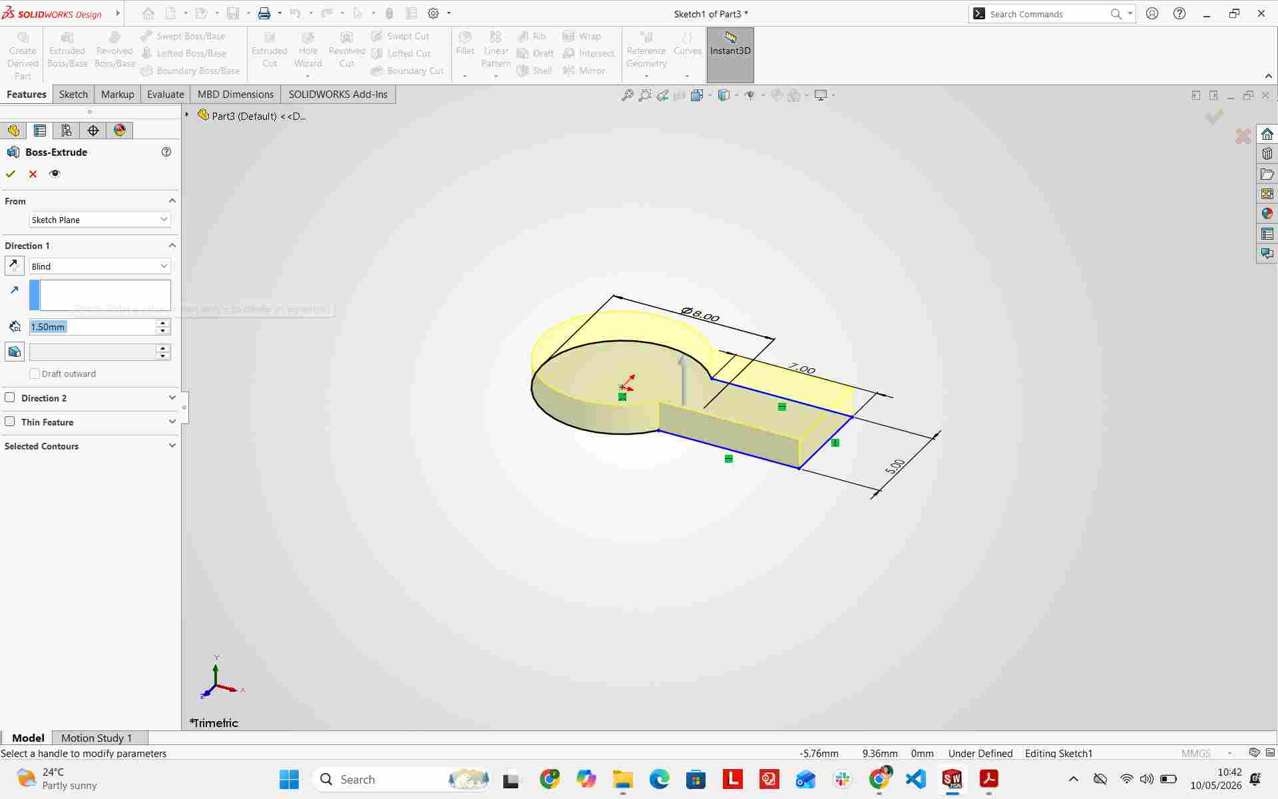Enable Draft outward checkbox
This screenshot has height=799, width=1278.
[35, 374]
